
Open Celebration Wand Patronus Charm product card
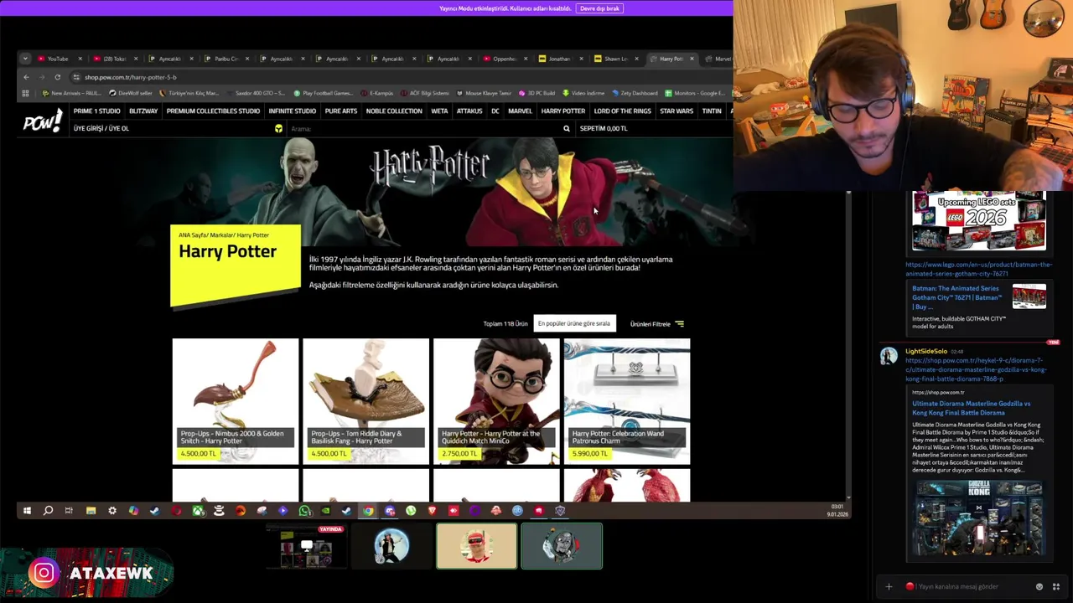click(x=627, y=401)
